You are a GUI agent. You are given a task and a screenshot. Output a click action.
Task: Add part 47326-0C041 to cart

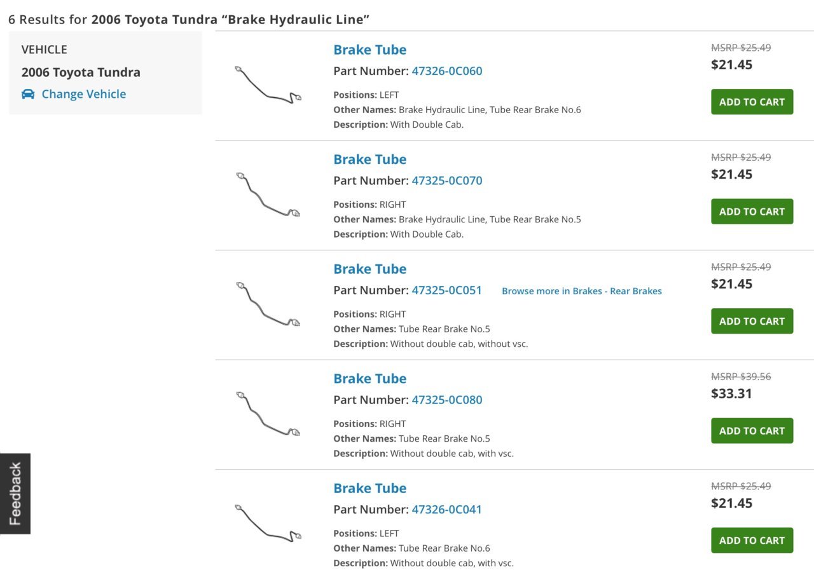coord(752,540)
